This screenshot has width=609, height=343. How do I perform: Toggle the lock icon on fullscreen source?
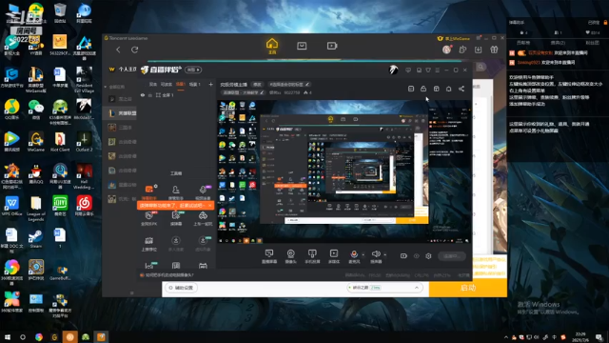[150, 95]
